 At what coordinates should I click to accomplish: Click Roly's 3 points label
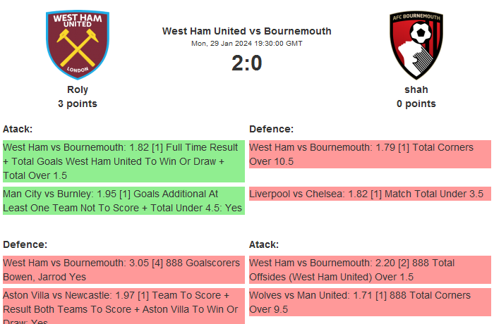click(x=78, y=104)
